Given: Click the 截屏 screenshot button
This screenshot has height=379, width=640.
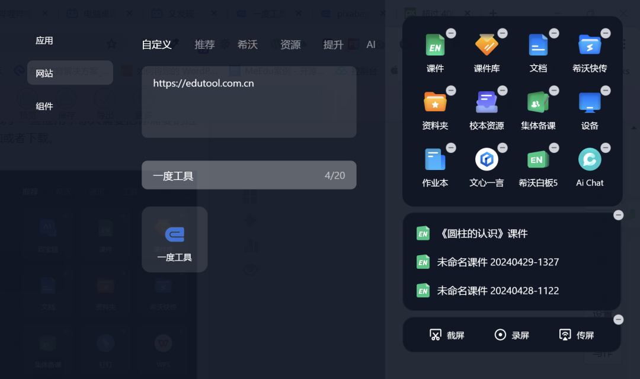Looking at the screenshot, I should pos(447,335).
